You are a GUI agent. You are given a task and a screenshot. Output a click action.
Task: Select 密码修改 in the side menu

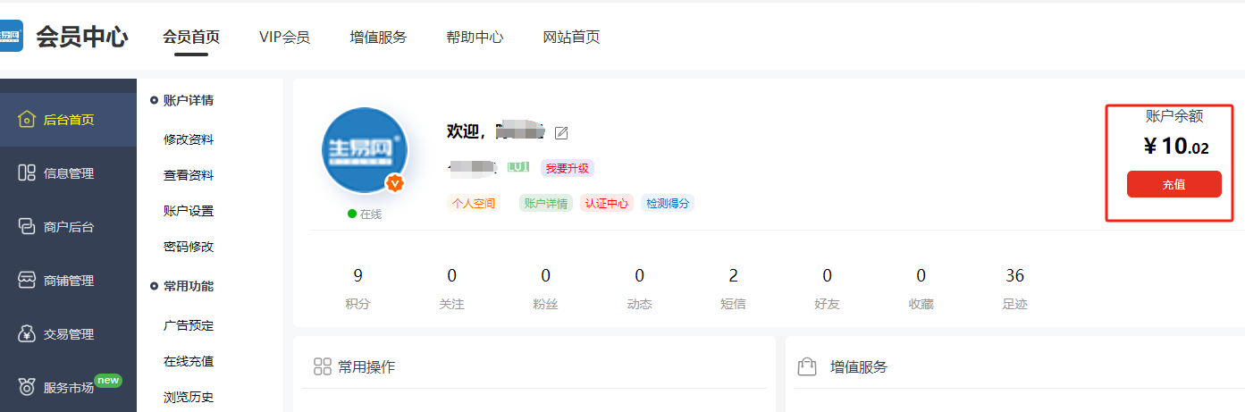(189, 247)
